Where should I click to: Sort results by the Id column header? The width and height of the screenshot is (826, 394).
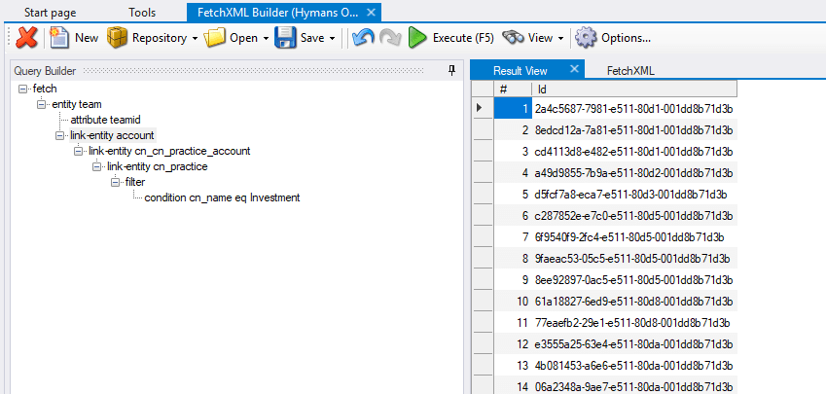click(x=632, y=90)
